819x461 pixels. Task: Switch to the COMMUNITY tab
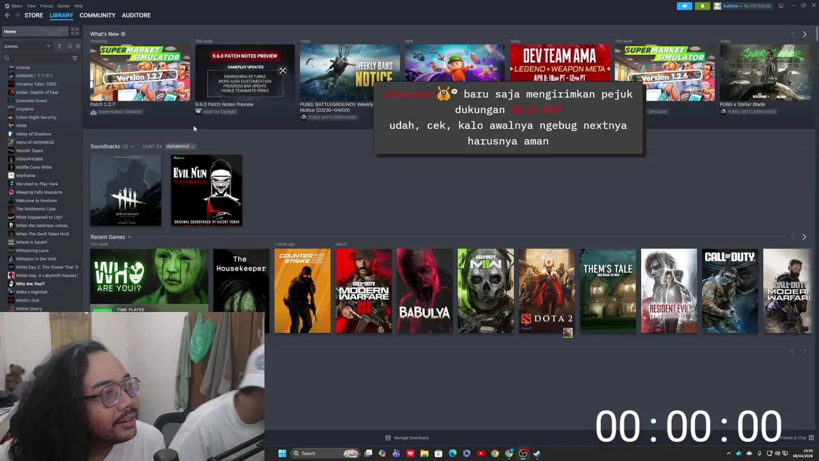click(x=97, y=15)
